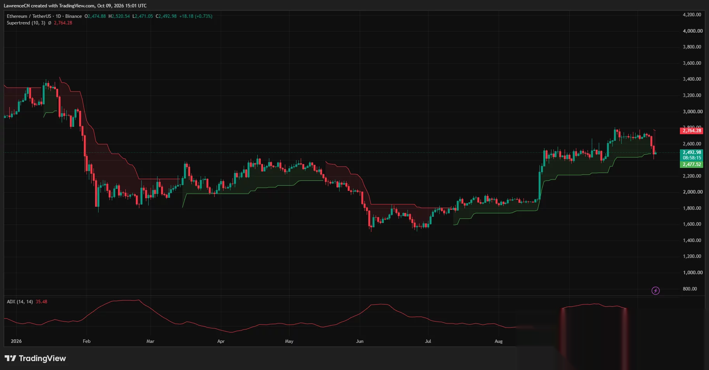
Task: Click the open value O2,474.88
Action: pos(95,16)
